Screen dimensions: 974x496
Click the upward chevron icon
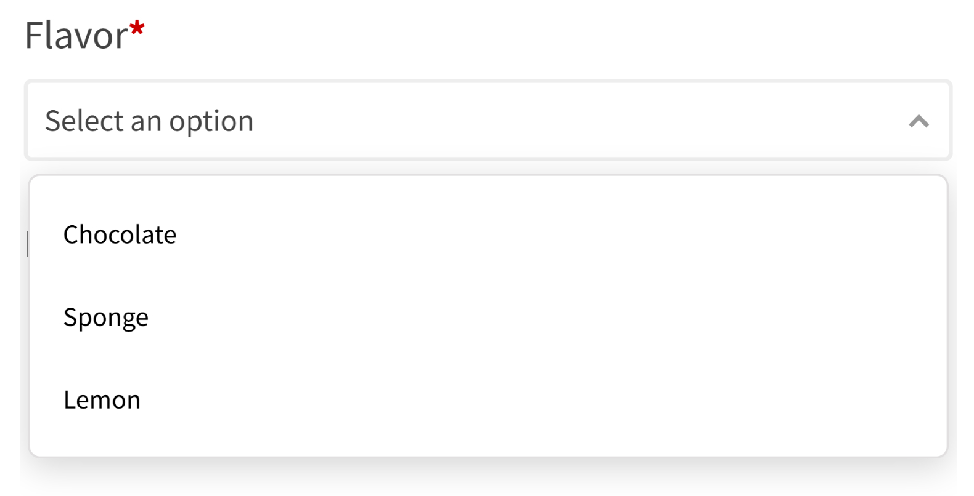tap(919, 121)
